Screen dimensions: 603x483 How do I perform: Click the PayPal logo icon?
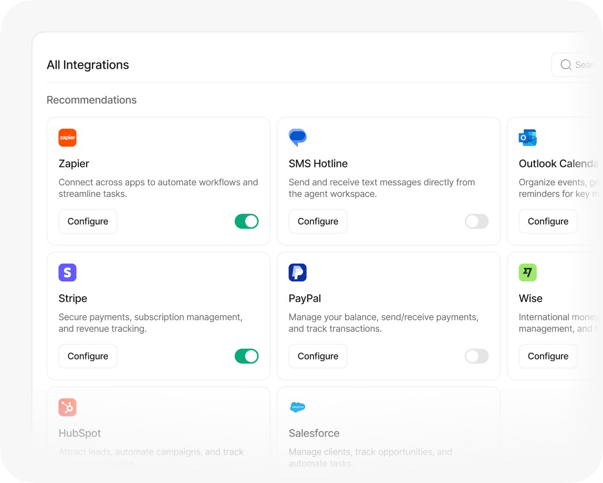298,272
